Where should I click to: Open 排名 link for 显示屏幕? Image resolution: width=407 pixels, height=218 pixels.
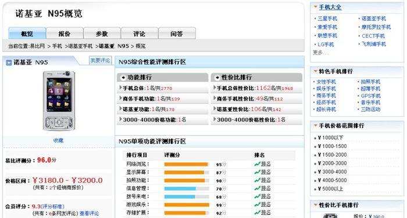pos(266,172)
